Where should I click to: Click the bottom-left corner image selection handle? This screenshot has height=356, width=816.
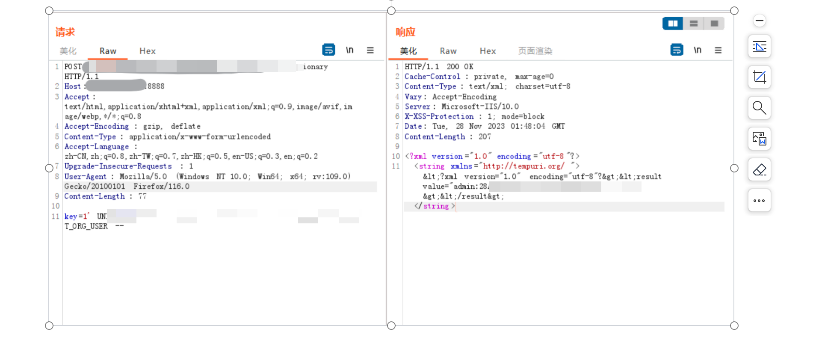49,326
